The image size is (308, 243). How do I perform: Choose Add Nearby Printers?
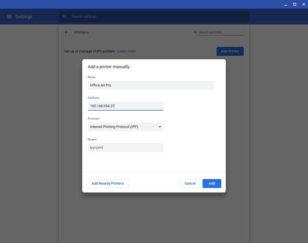[x=107, y=183]
